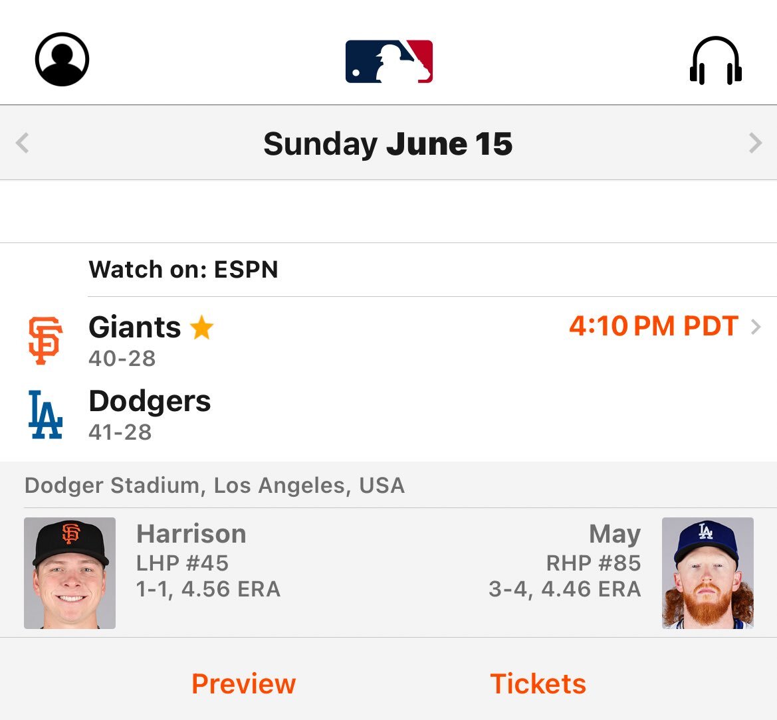Click the Dodgers LA team logo
The image size is (777, 720).
[x=45, y=414]
